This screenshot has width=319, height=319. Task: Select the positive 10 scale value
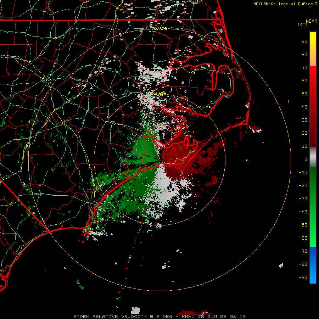(x=304, y=146)
